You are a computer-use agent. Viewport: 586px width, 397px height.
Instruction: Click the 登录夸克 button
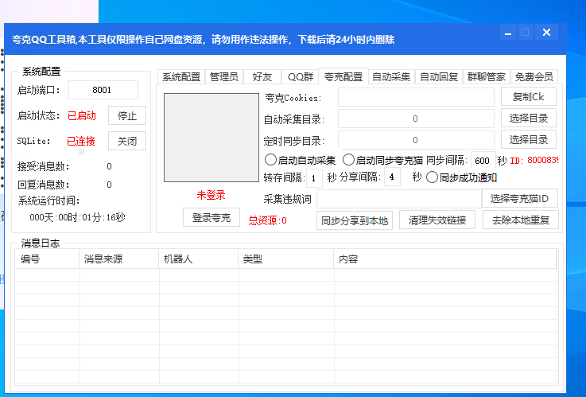[x=212, y=218]
